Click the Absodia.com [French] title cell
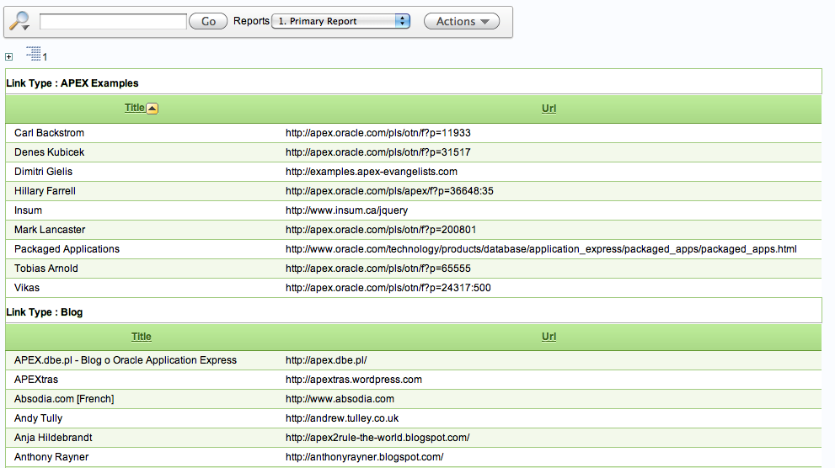 64,399
